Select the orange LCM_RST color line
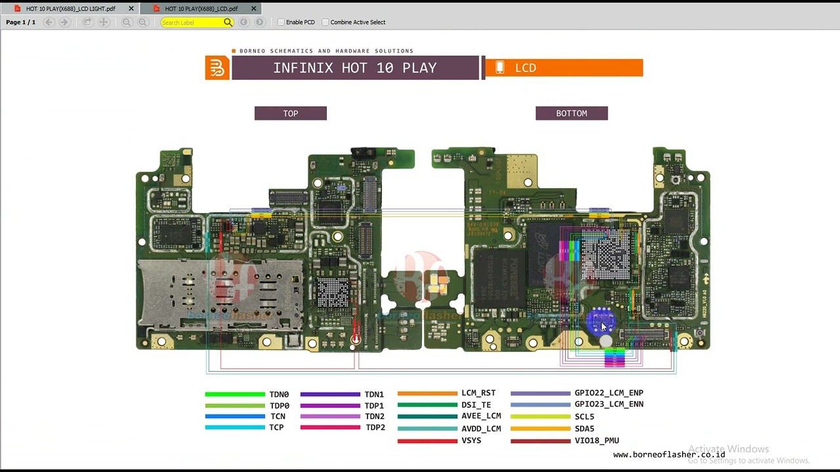Screen dimensions: 840x472 427,393
